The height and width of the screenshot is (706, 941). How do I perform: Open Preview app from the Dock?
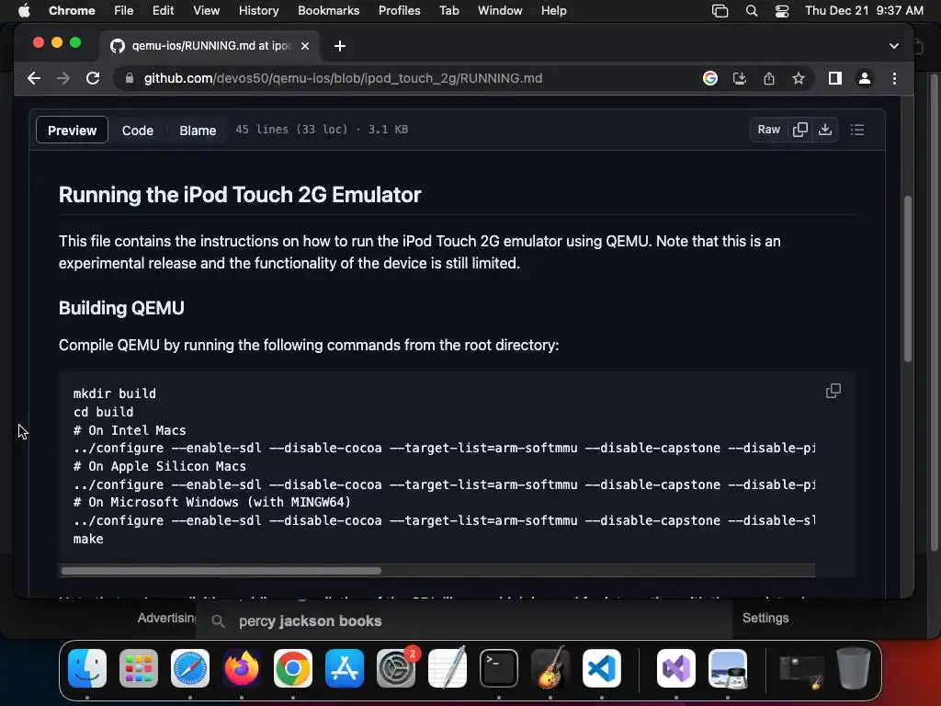728,668
